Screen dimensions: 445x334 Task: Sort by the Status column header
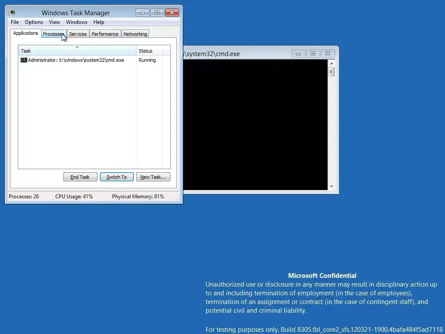click(x=149, y=50)
